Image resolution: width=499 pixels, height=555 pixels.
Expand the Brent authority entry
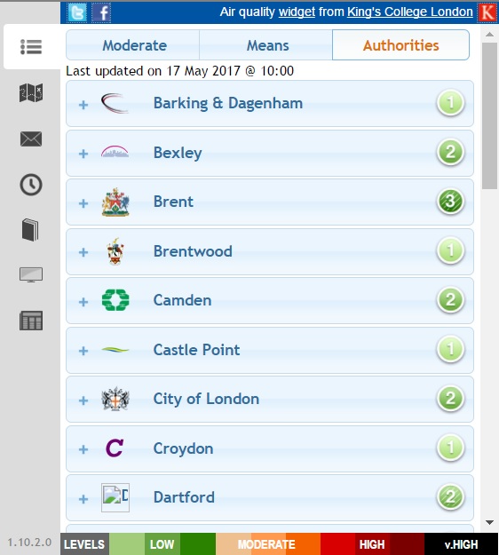click(270, 202)
